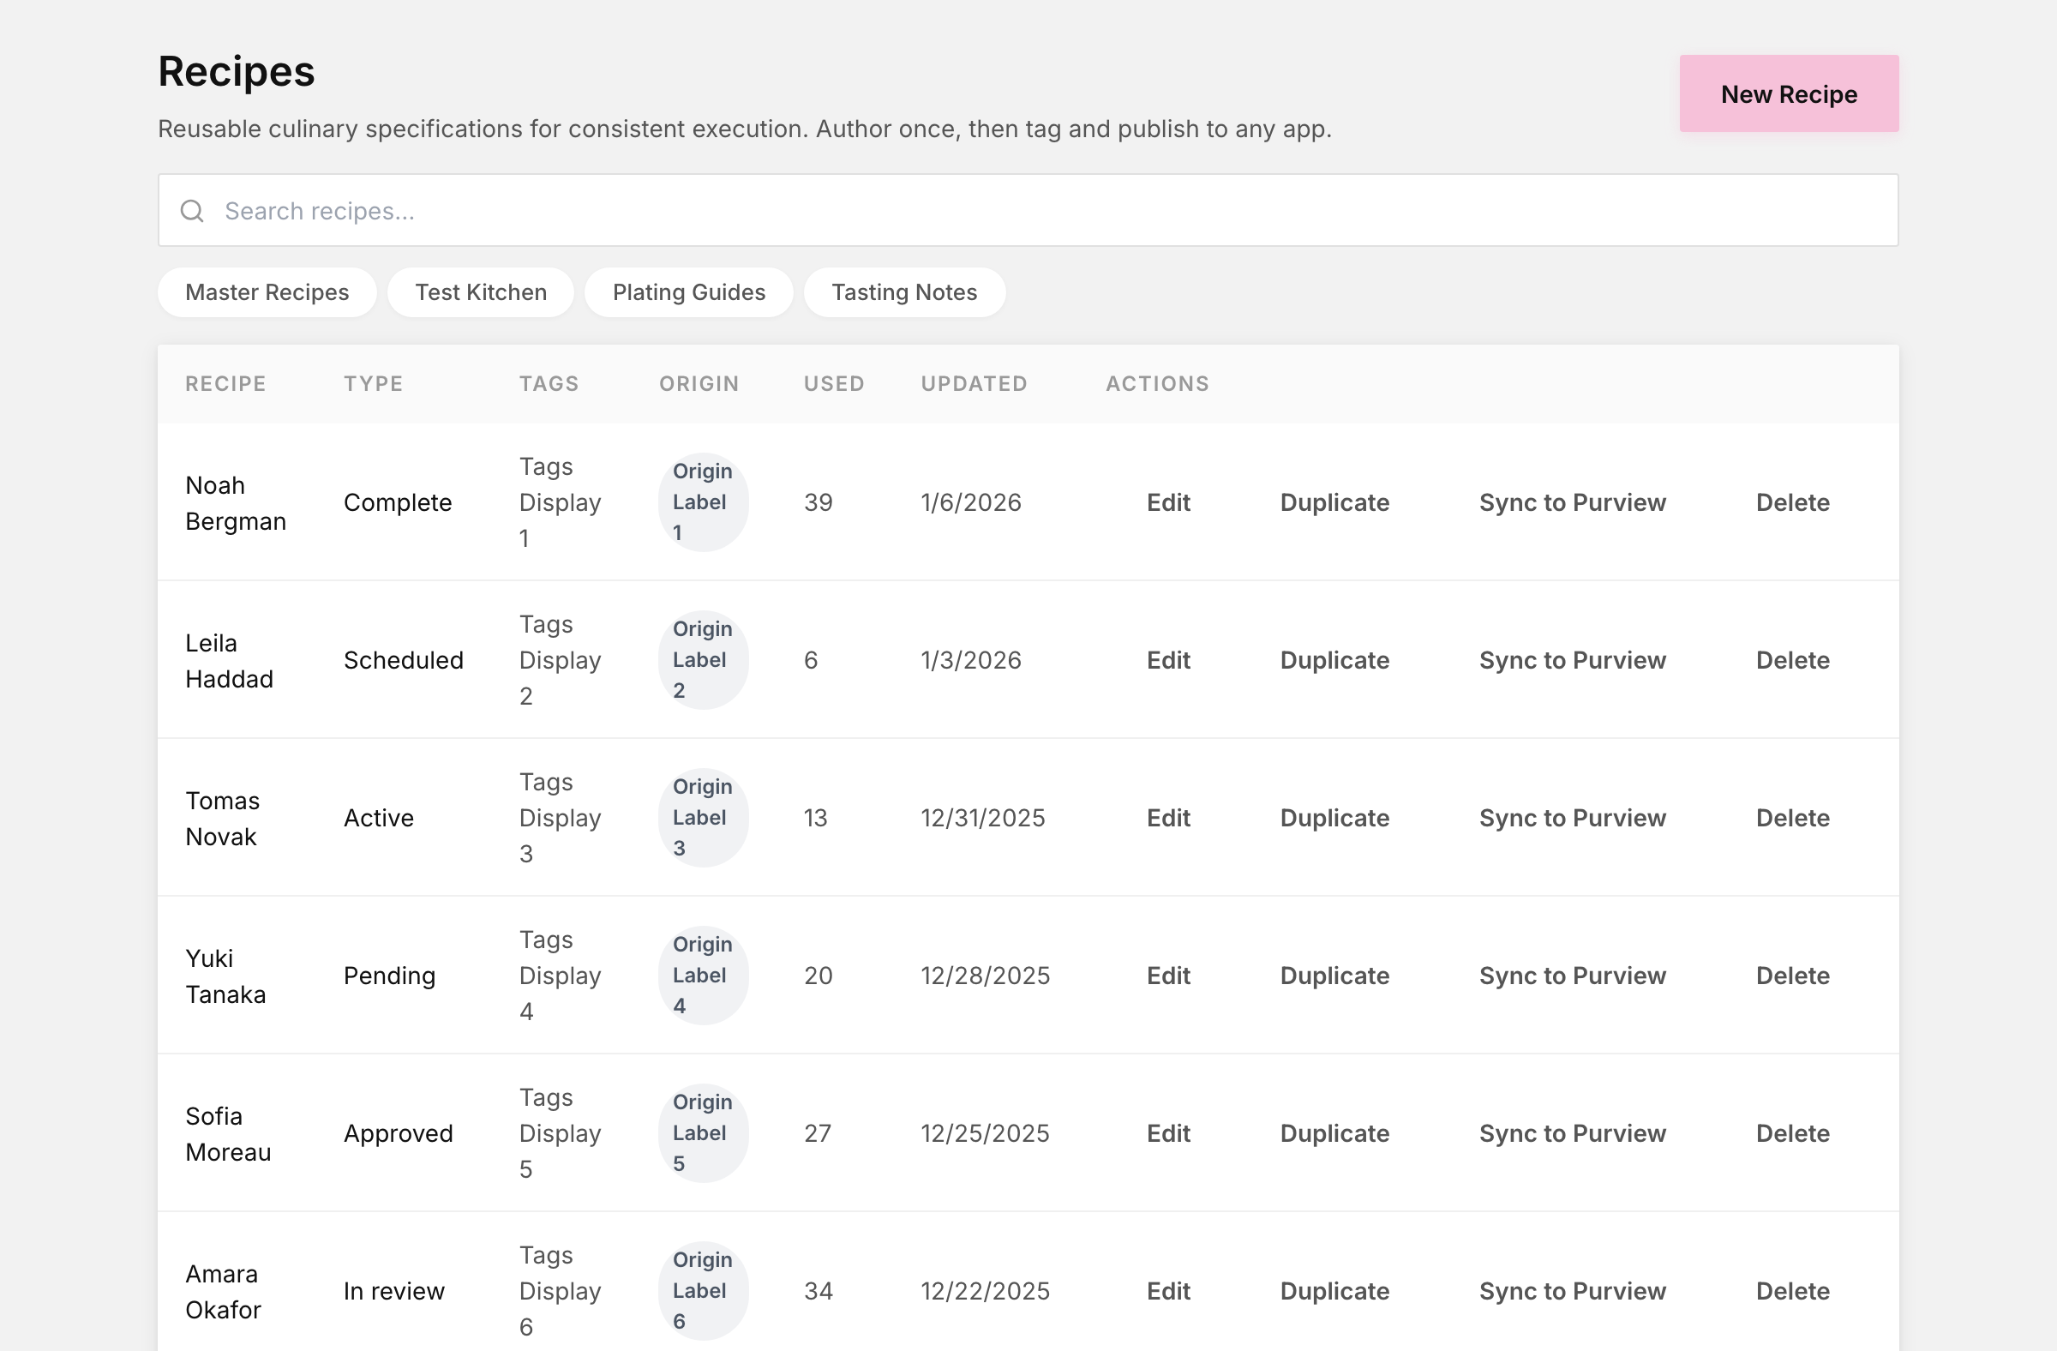Delete the Sofia Moreau recipe
The width and height of the screenshot is (2057, 1351).
[x=1792, y=1133]
